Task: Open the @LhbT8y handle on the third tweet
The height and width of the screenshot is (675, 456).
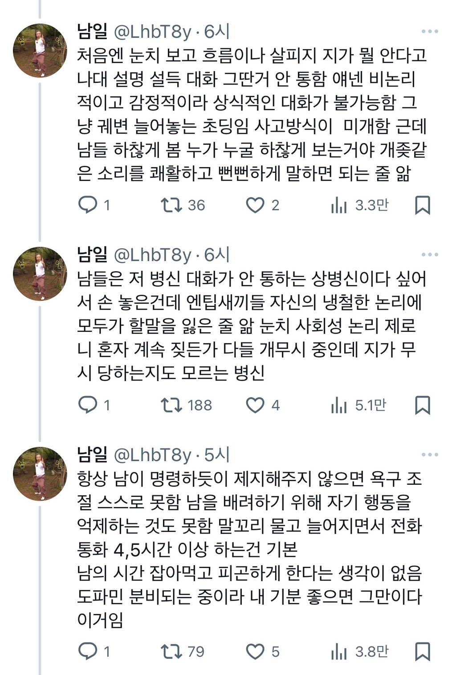Action: 153,455
